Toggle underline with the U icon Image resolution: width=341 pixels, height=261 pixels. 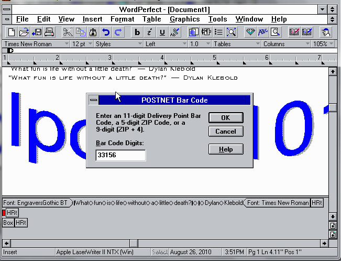click(162, 32)
